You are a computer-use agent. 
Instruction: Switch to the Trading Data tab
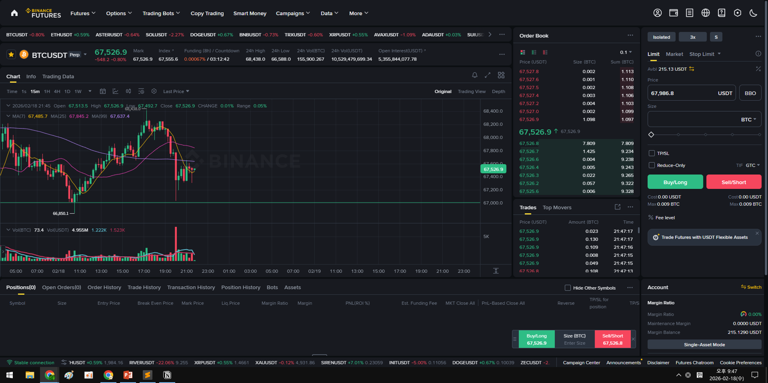click(x=58, y=77)
